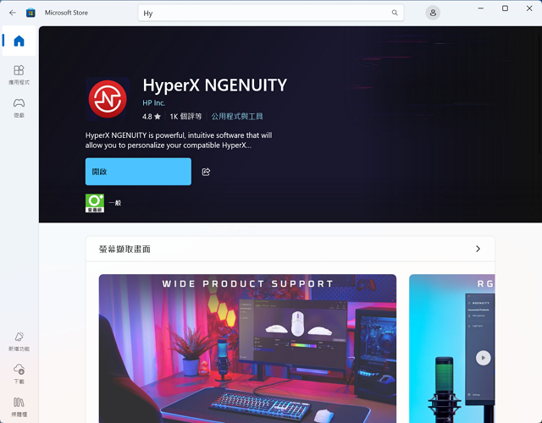Open the Downloads sidebar item

(19, 374)
